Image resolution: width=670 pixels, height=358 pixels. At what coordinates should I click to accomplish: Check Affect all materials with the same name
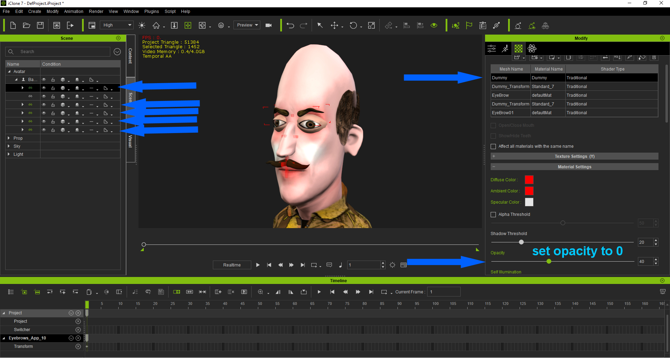coord(493,146)
